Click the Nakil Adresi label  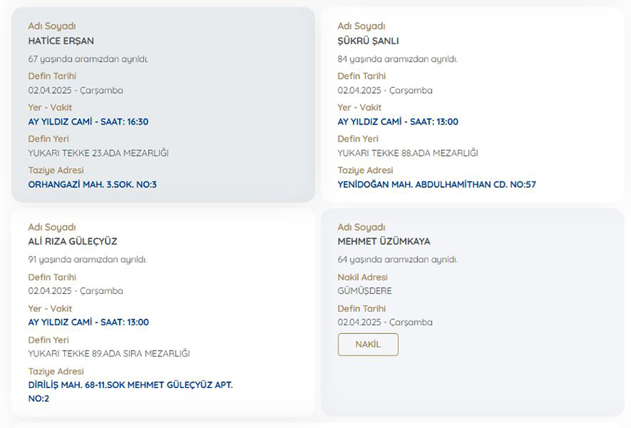362,277
